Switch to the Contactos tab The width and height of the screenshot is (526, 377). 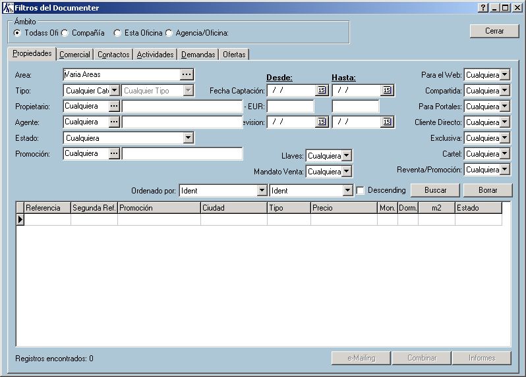point(113,55)
